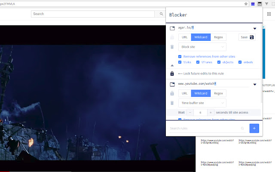Select Regex tab in agar.io rule
The height and width of the screenshot is (172, 275).
point(218,37)
